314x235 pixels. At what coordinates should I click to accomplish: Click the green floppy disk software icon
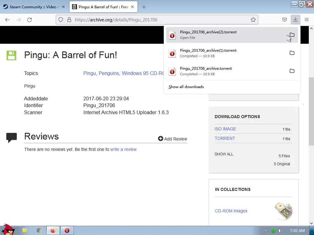[11, 55]
